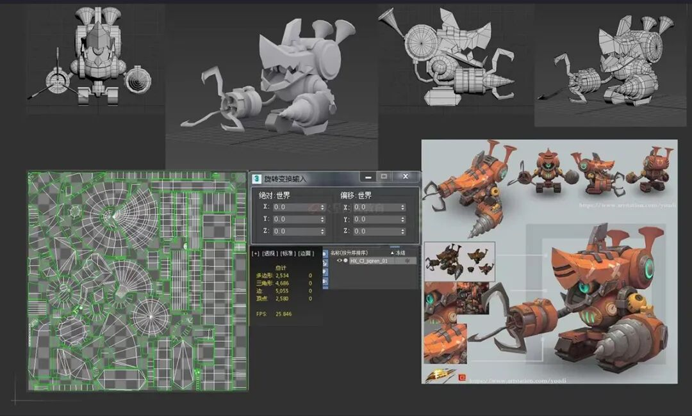Click the fourth icon in scene explorer sidebar
Image resolution: width=692 pixels, height=416 pixels.
tap(324, 280)
